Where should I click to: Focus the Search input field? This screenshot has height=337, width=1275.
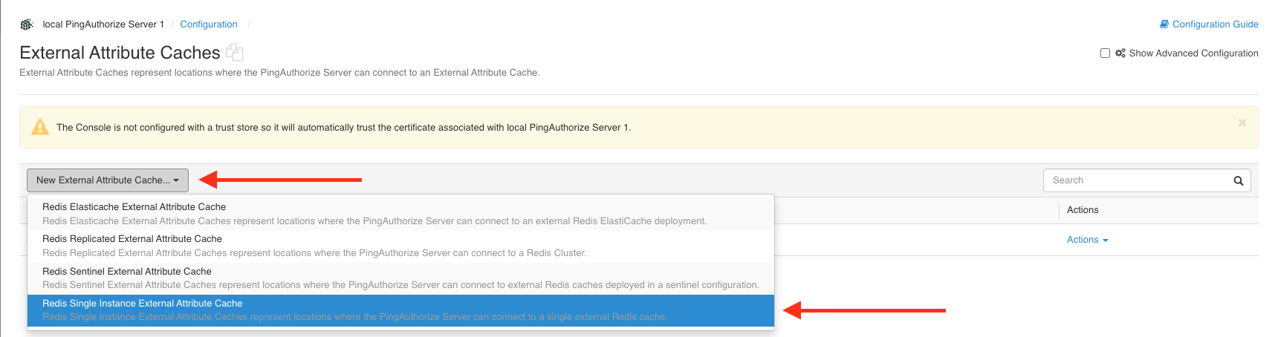click(x=1135, y=180)
